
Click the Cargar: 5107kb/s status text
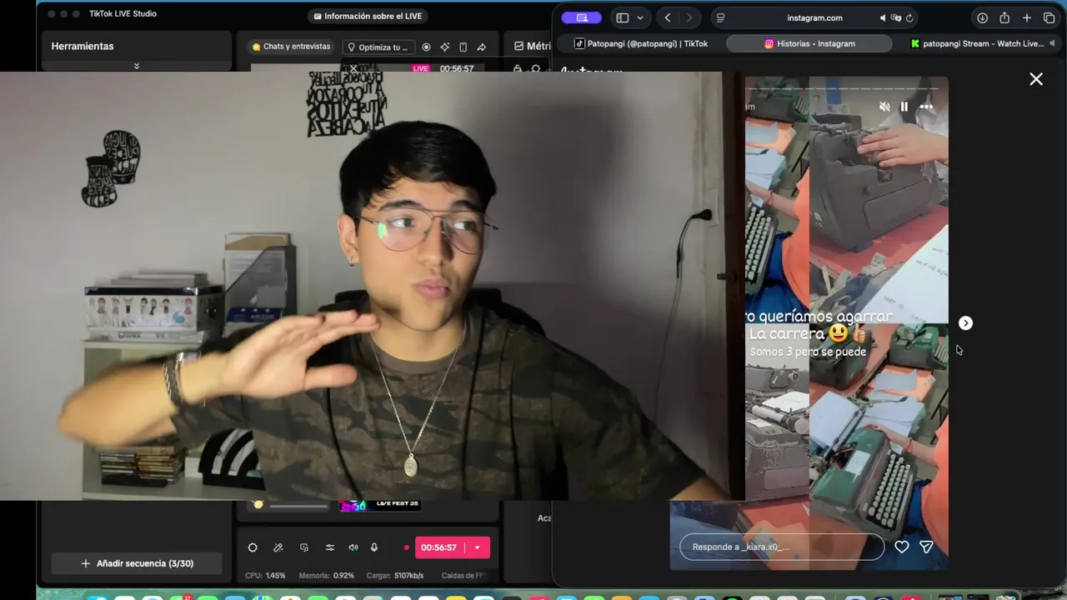pos(395,576)
